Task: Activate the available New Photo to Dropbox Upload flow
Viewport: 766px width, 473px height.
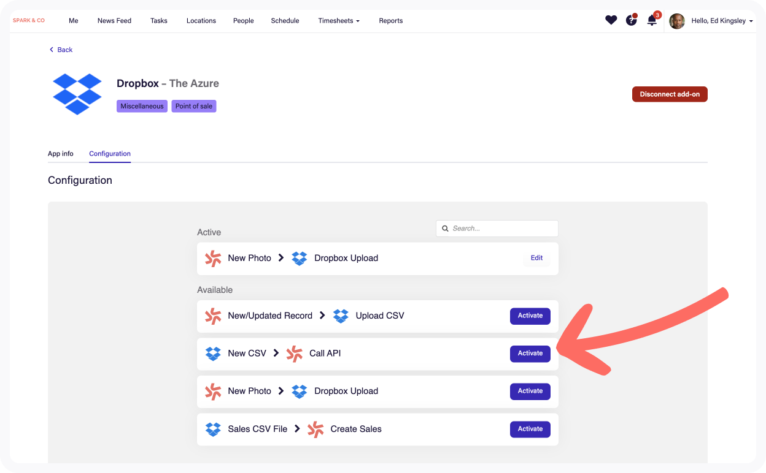Action: (530, 392)
